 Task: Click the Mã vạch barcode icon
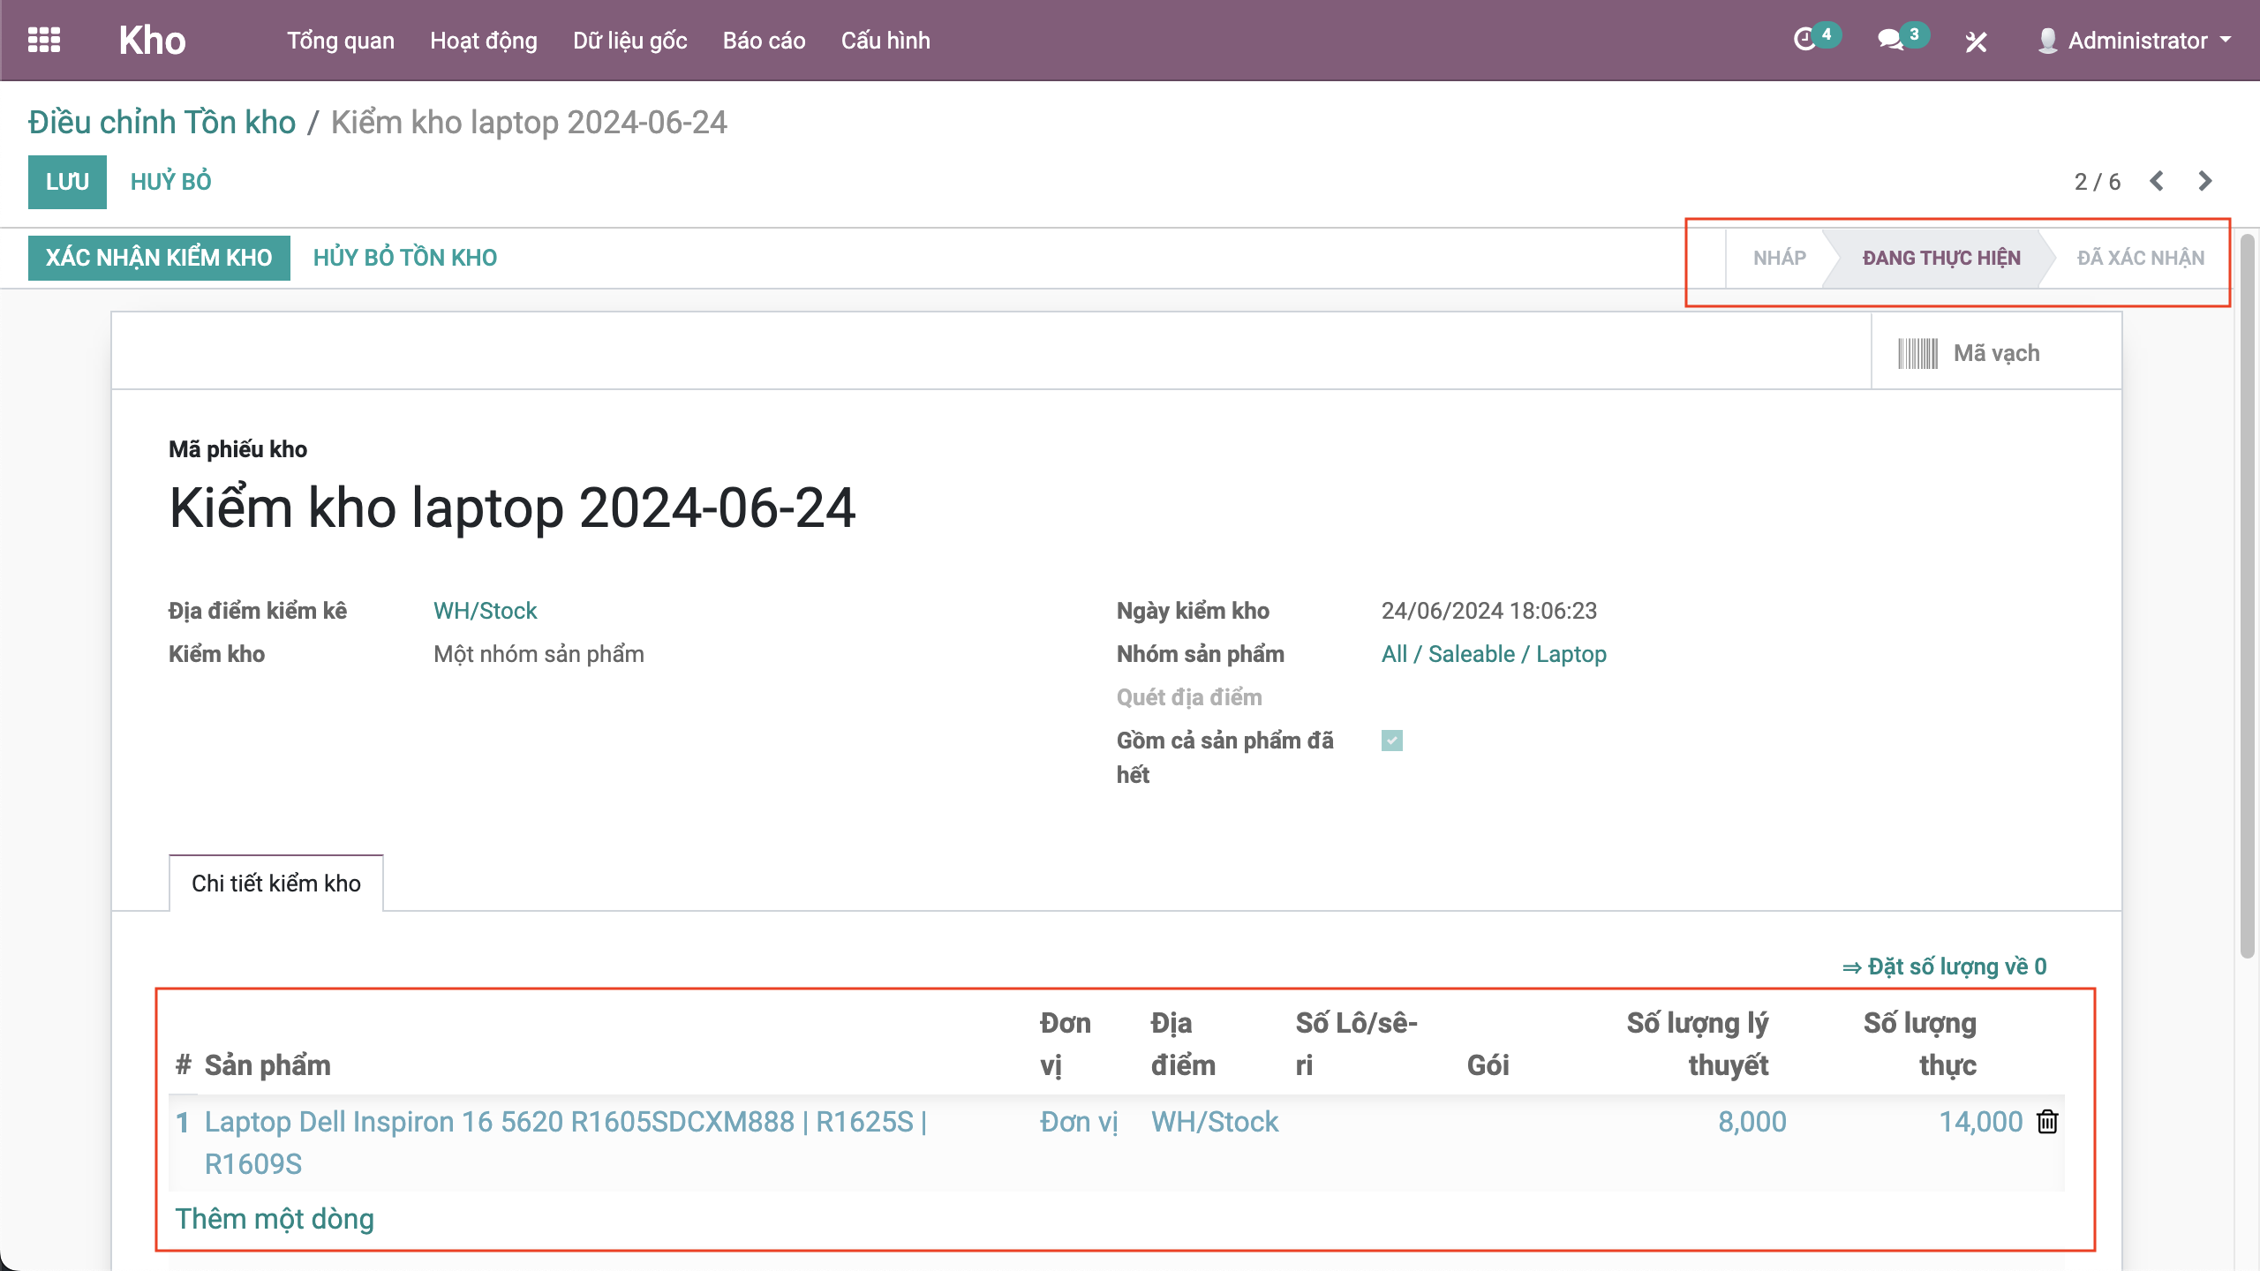tap(1917, 353)
